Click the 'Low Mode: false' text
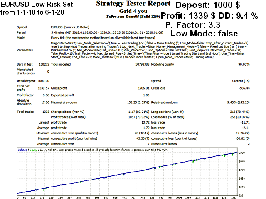The image size is (266, 199). point(204,34)
